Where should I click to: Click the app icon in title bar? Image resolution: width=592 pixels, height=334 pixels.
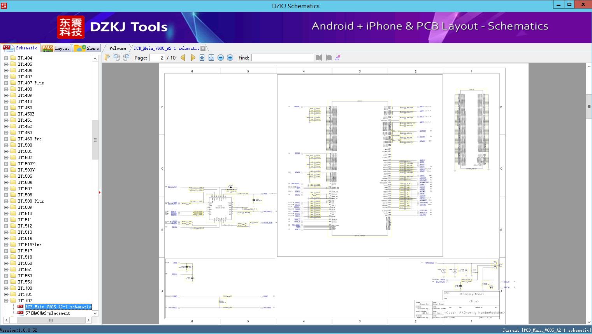pos(4,5)
